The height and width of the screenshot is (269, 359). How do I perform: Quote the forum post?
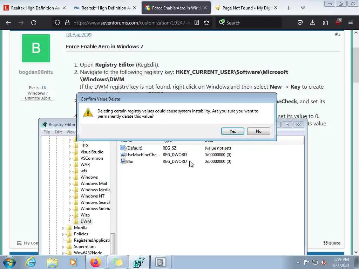pyautogui.click(x=332, y=243)
